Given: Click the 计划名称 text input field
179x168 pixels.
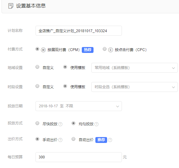Looking at the screenshot, I should [79, 31].
